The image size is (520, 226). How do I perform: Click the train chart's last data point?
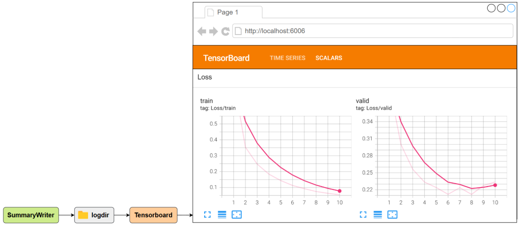(x=339, y=191)
